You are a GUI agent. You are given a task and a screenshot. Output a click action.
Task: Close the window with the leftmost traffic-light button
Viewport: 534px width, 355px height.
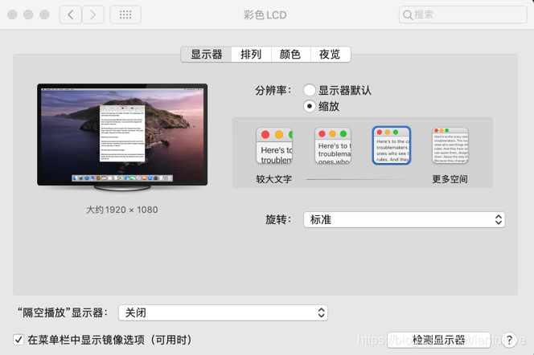tap(12, 14)
